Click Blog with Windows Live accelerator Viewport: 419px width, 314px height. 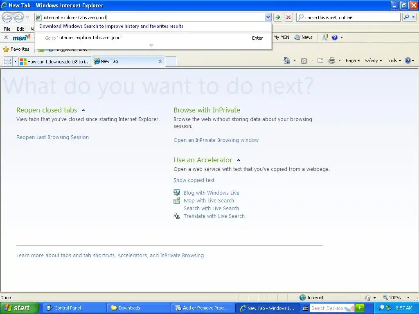click(x=212, y=193)
